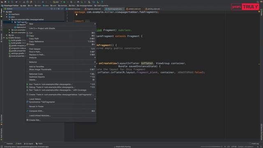Viewport: 263px width, 148px height.
Task: Choose Run 'Tests in com.example.killer.viewpagerta...'
Action: coord(61,84)
